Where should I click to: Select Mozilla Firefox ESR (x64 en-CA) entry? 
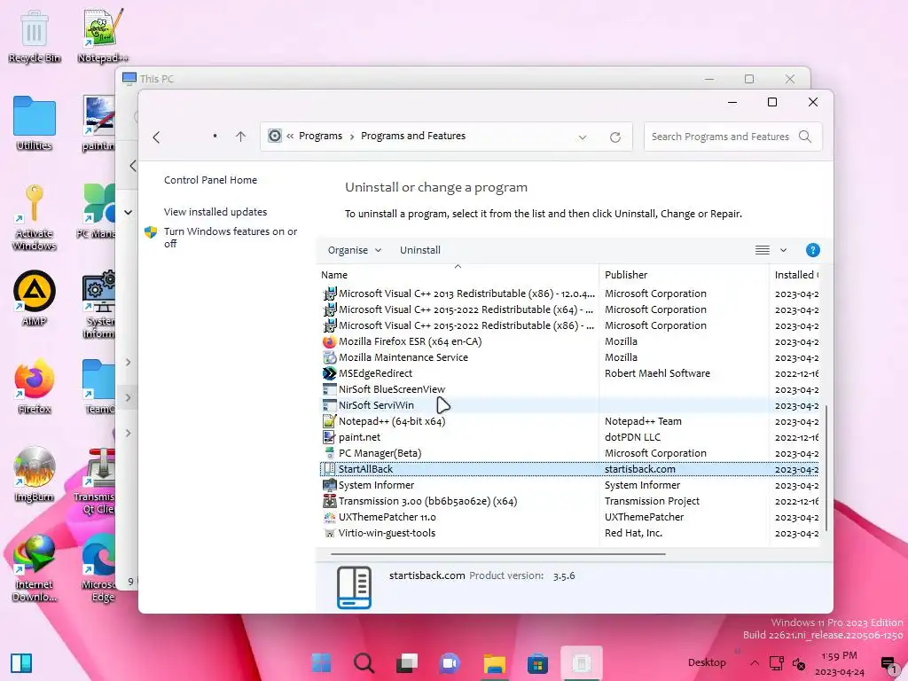click(x=570, y=341)
